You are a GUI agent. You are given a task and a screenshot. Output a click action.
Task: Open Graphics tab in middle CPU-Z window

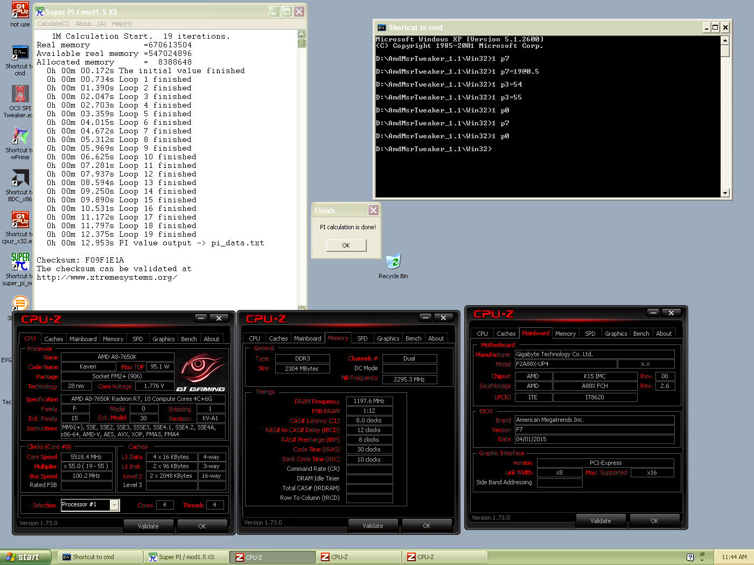click(388, 338)
